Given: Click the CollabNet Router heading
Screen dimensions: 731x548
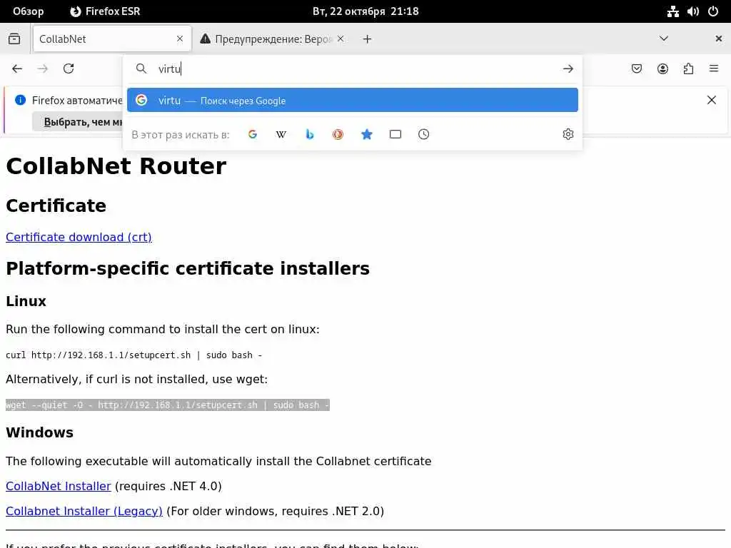Looking at the screenshot, I should click(x=116, y=166).
